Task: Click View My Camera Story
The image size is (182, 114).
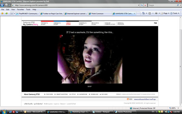Action: 110,24
